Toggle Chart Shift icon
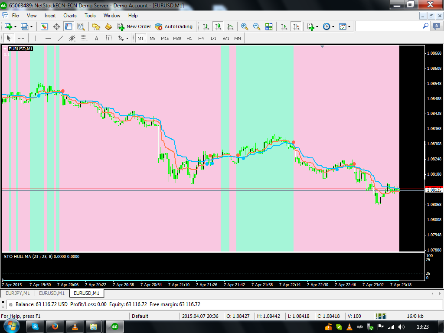The height and width of the screenshot is (333, 444). click(x=296, y=26)
